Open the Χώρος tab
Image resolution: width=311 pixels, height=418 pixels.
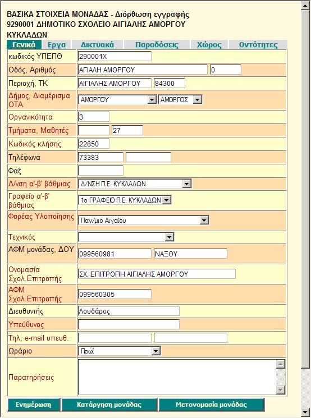pos(209,44)
